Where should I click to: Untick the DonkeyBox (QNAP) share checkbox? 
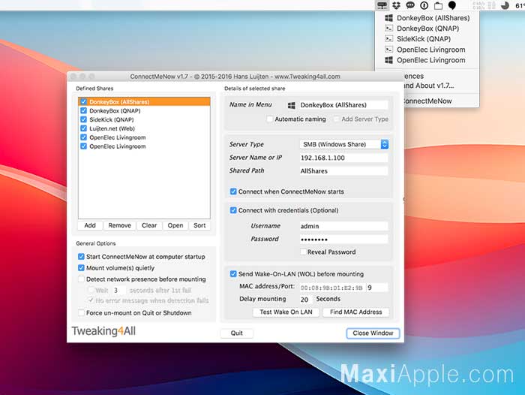coord(84,110)
